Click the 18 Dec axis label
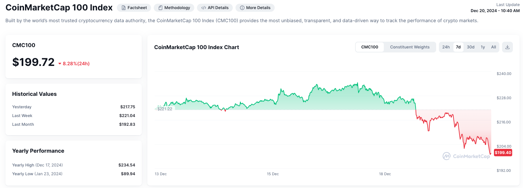Image resolution: width=523 pixels, height=188 pixels. (x=385, y=174)
